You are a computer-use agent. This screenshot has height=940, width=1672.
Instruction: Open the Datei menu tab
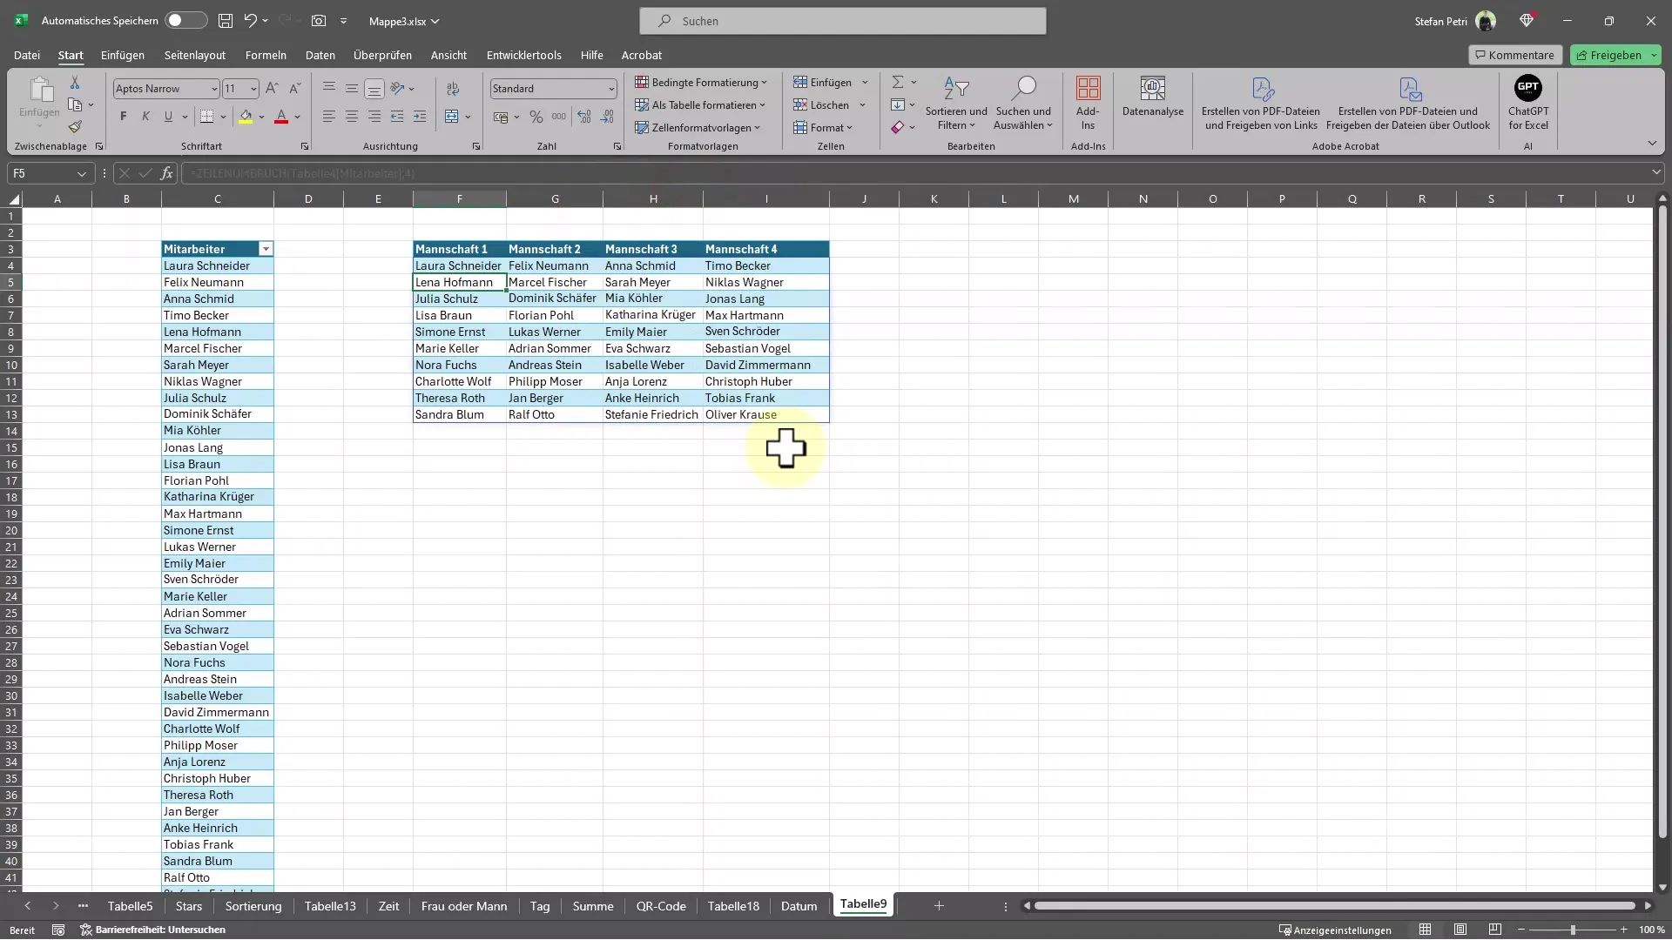tap(27, 55)
